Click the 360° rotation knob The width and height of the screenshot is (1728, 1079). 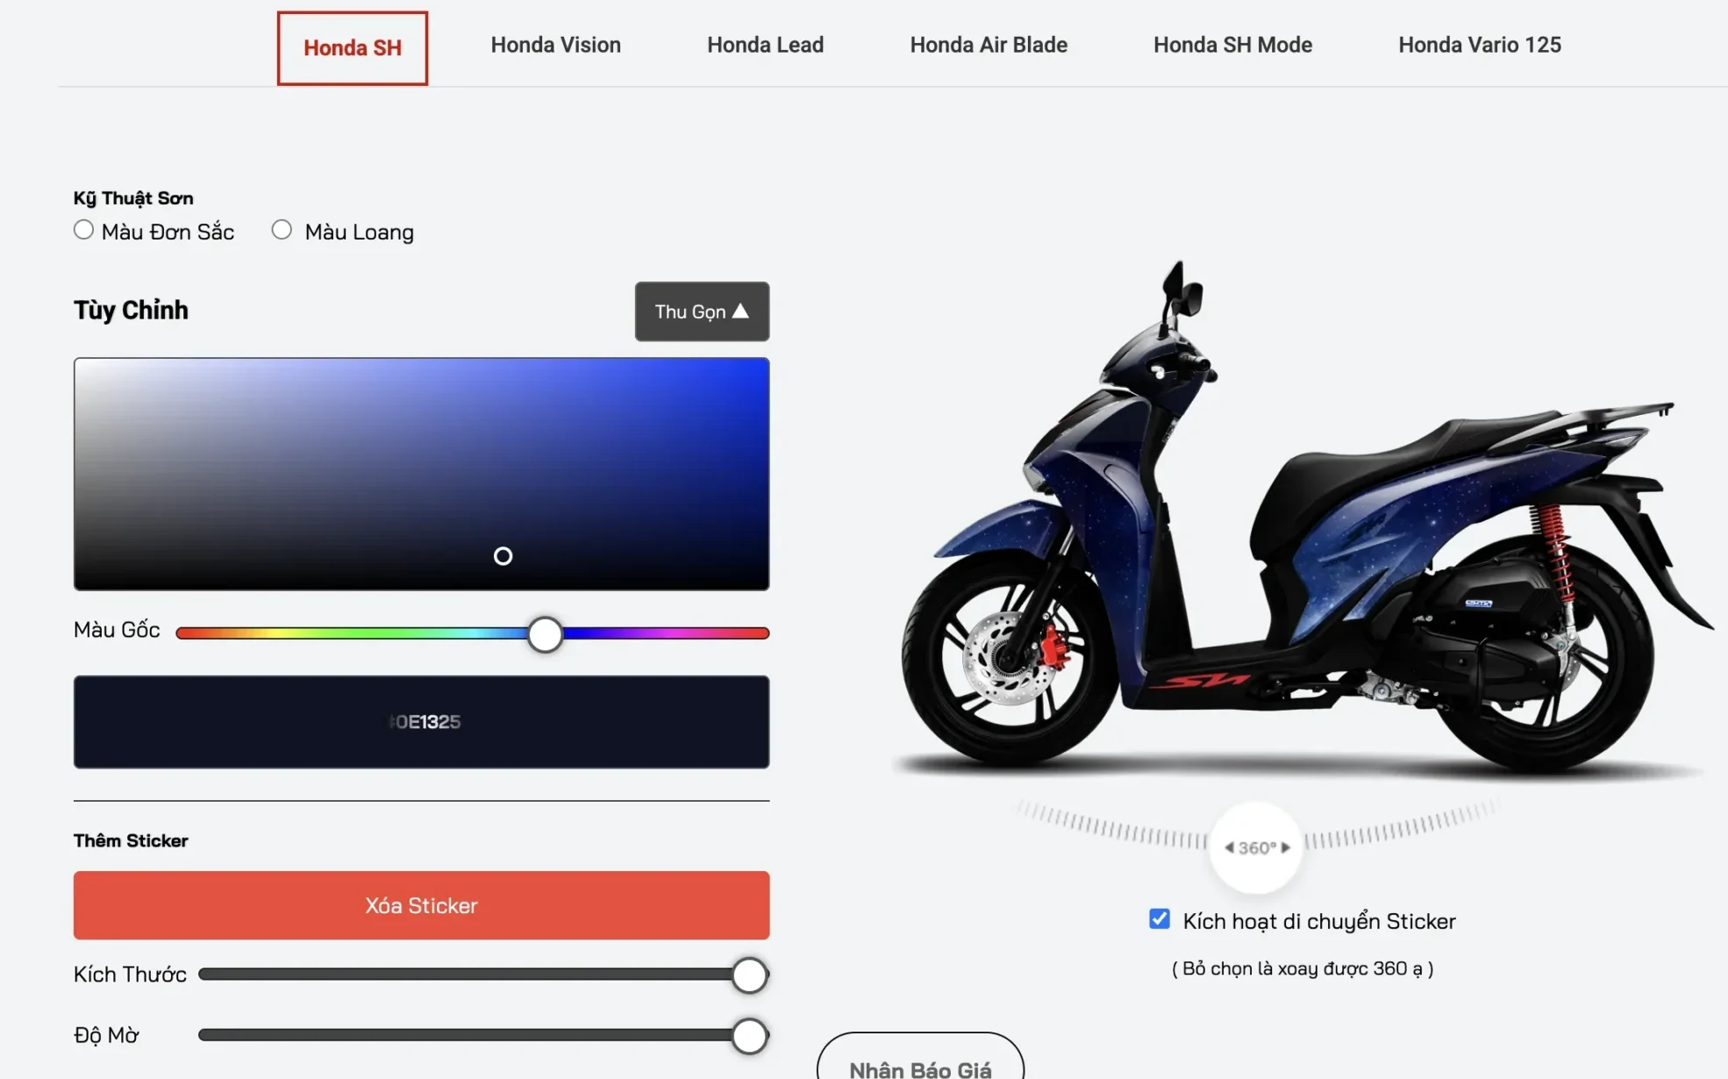[1257, 847]
